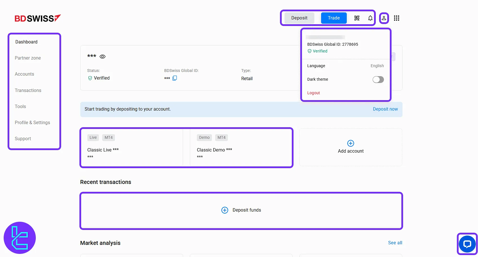Copy the BDSwiss Global ID
Screen dimensions: 478x257
(175, 78)
